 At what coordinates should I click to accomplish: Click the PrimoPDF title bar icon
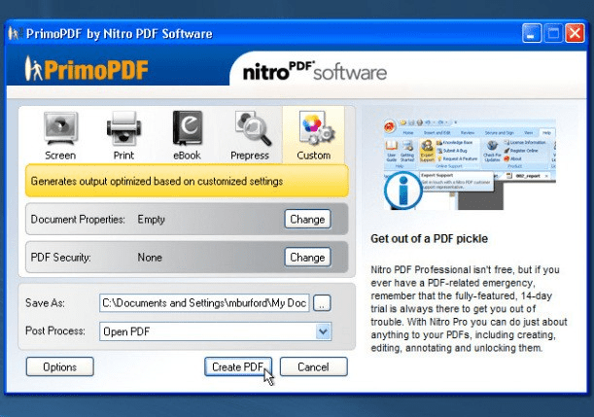14,34
